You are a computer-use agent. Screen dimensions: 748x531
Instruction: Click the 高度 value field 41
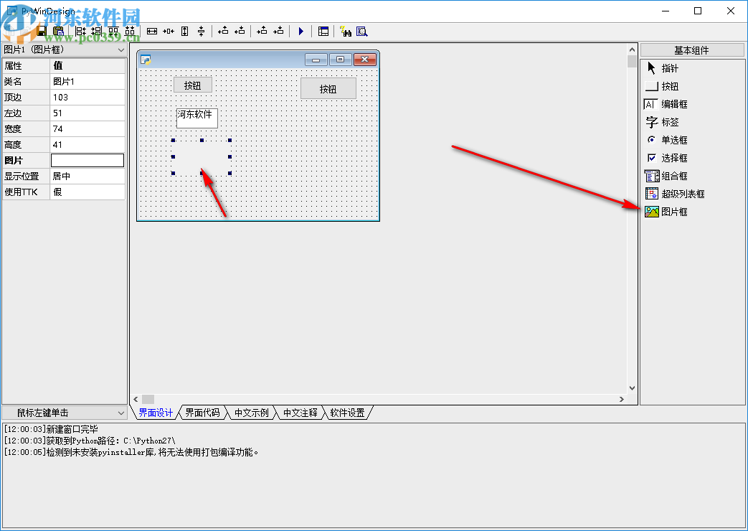(87, 145)
